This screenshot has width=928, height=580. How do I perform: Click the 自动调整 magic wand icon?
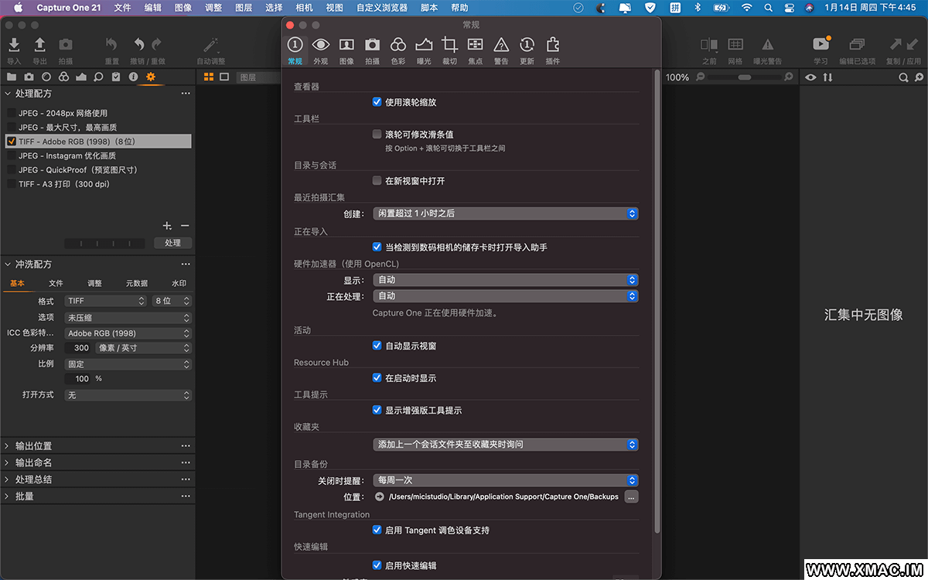tap(211, 45)
